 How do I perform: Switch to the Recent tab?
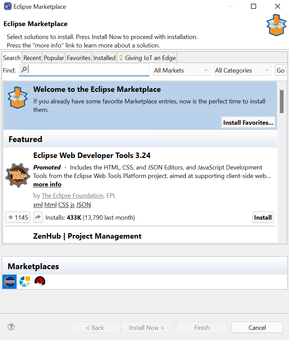[x=32, y=58]
